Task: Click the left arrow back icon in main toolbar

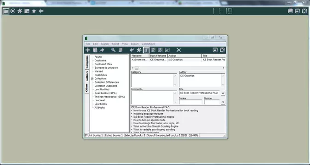Action: click(41, 11)
